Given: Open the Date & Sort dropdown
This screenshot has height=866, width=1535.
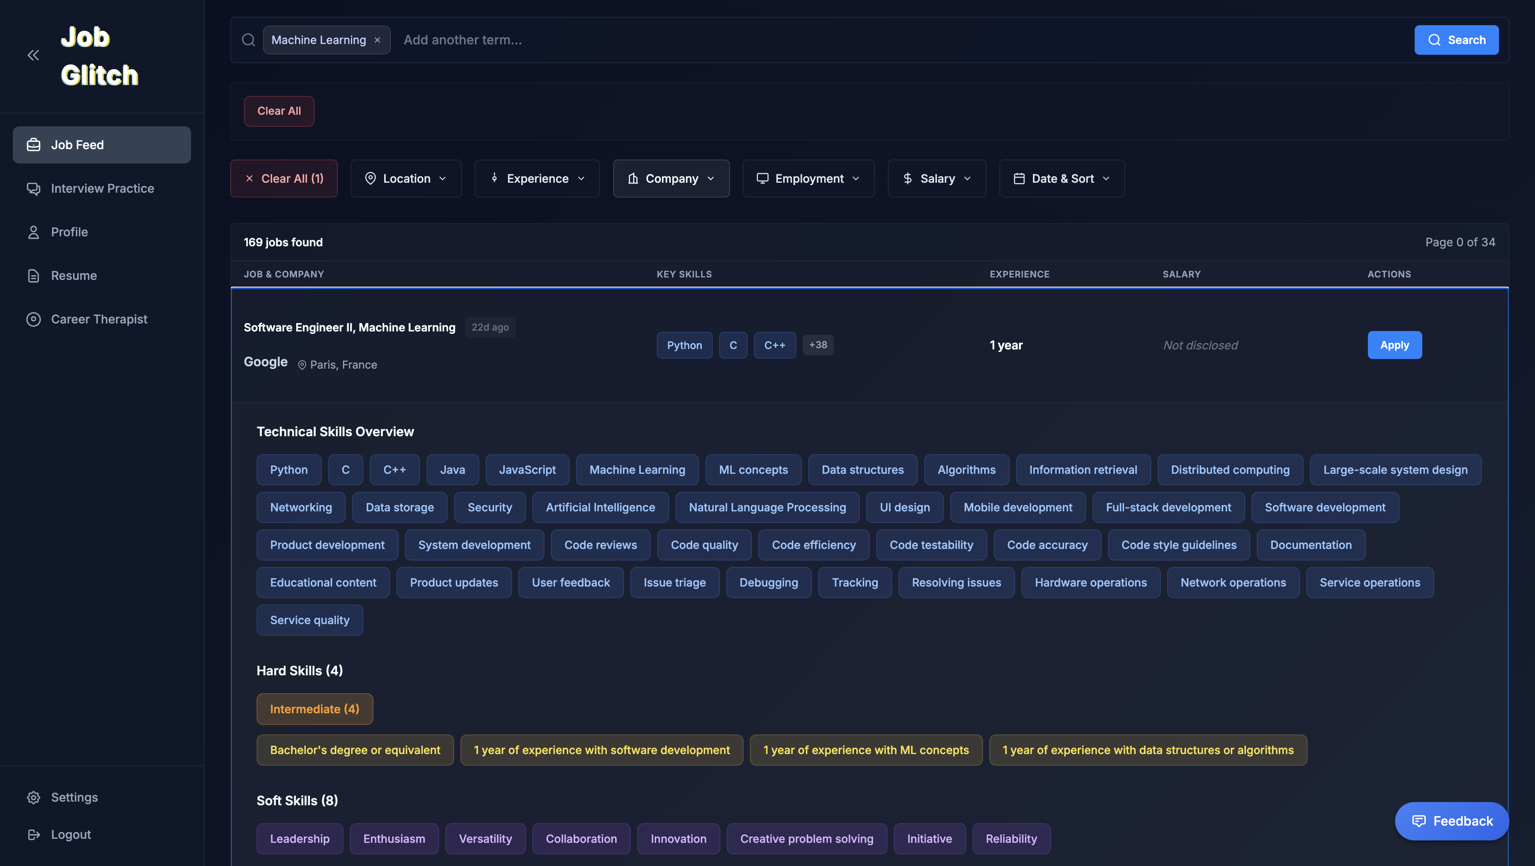Looking at the screenshot, I should coord(1062,178).
